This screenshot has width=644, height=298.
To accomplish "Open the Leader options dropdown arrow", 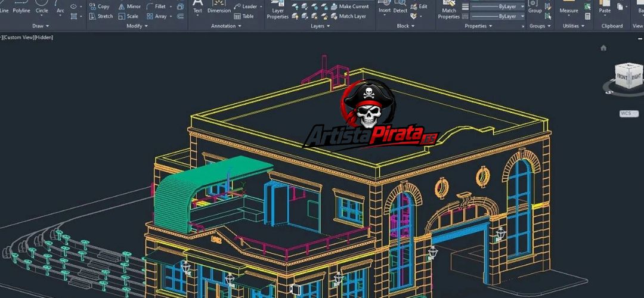I will coord(261,7).
